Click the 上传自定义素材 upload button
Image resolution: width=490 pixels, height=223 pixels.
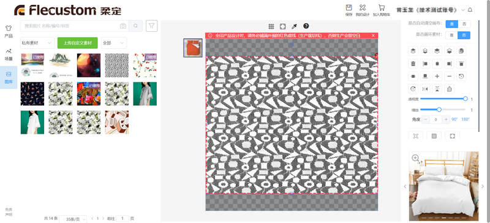click(x=78, y=43)
